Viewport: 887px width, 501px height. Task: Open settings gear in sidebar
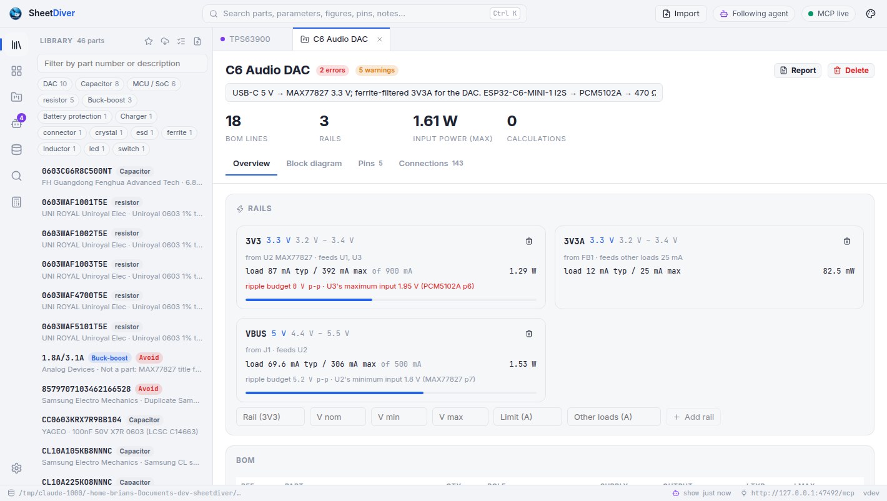point(17,469)
